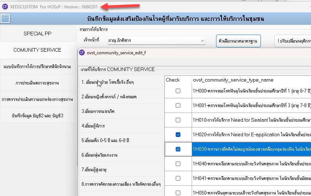Click the ovst_community_service_type_name column header
This screenshot has height=196, width=311.
pyautogui.click(x=251, y=80)
